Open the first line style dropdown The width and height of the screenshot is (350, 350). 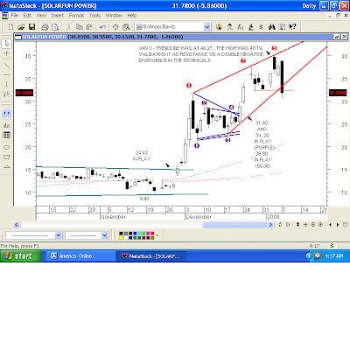pos(59,235)
